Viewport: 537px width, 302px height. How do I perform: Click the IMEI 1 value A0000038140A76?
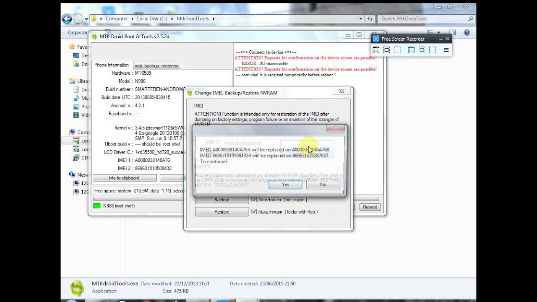pyautogui.click(x=152, y=160)
